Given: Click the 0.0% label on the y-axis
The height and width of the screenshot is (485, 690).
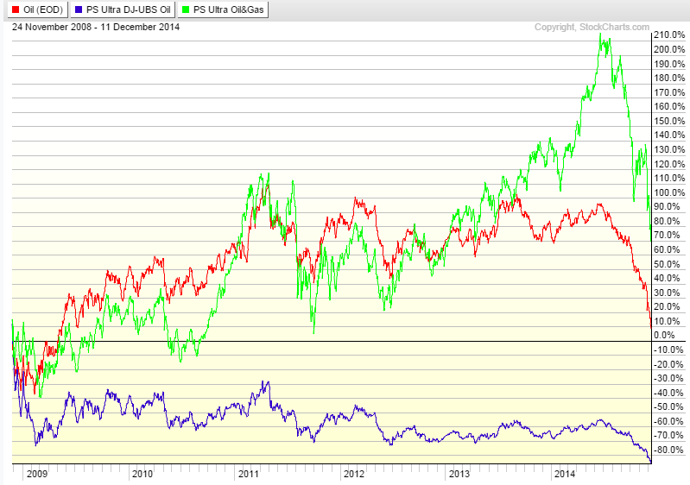Looking at the screenshot, I should (664, 335).
